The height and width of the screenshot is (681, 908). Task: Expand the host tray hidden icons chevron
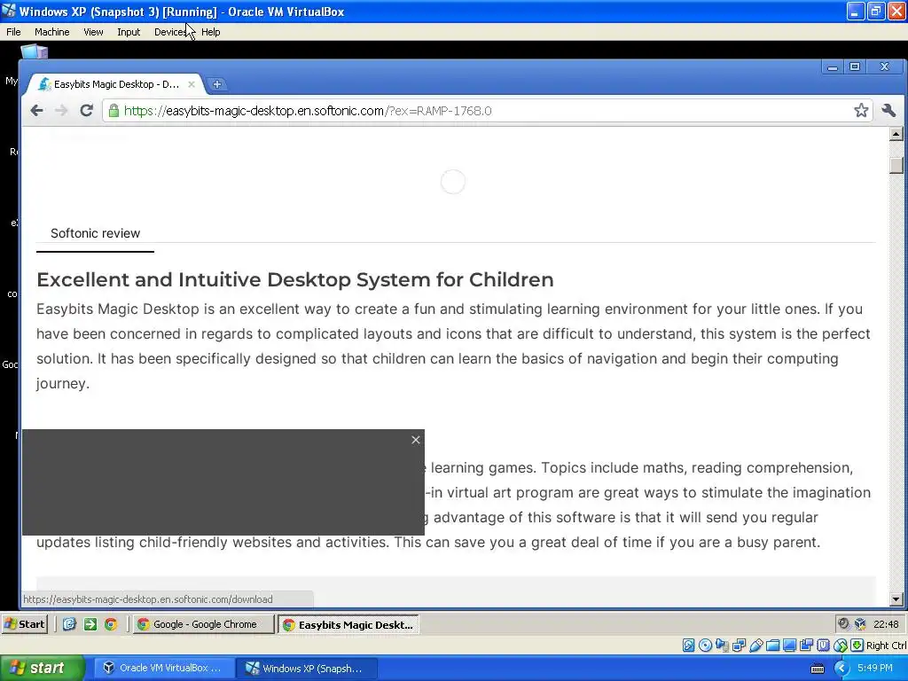(841, 669)
